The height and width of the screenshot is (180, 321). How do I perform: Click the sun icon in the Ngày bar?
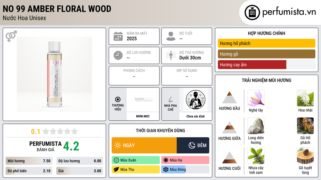pyautogui.click(x=118, y=145)
